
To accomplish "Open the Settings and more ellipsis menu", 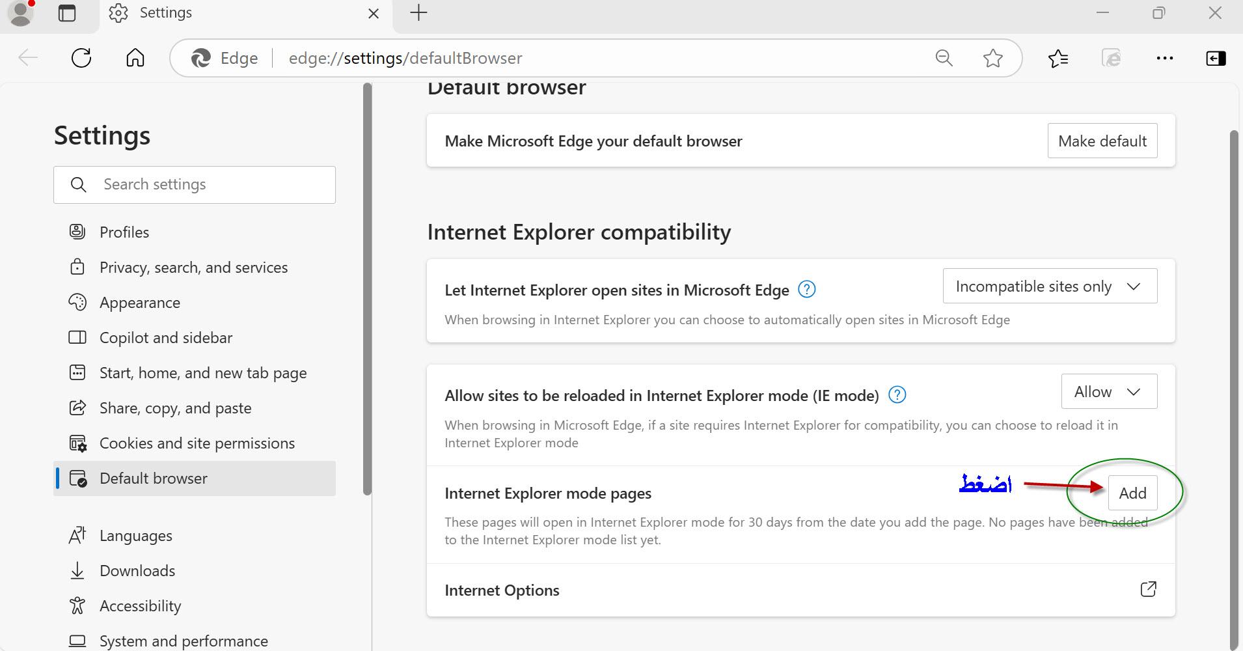I will pos(1164,58).
